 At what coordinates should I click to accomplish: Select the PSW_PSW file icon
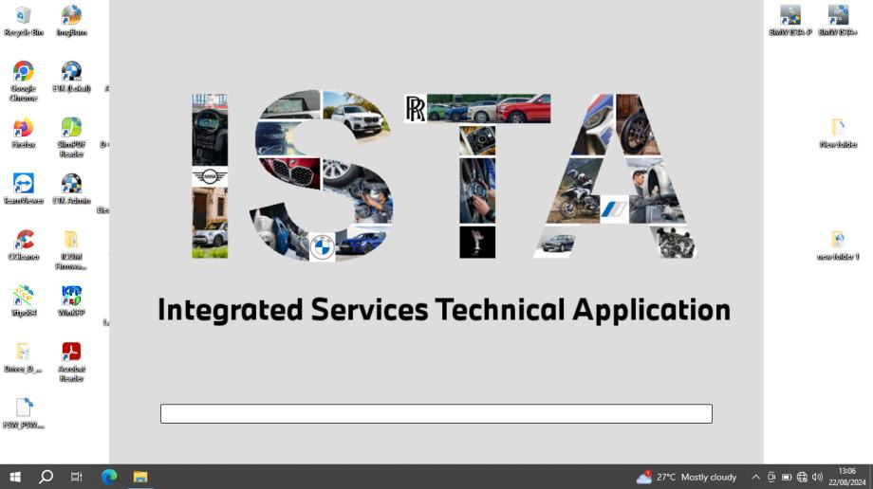pos(24,413)
